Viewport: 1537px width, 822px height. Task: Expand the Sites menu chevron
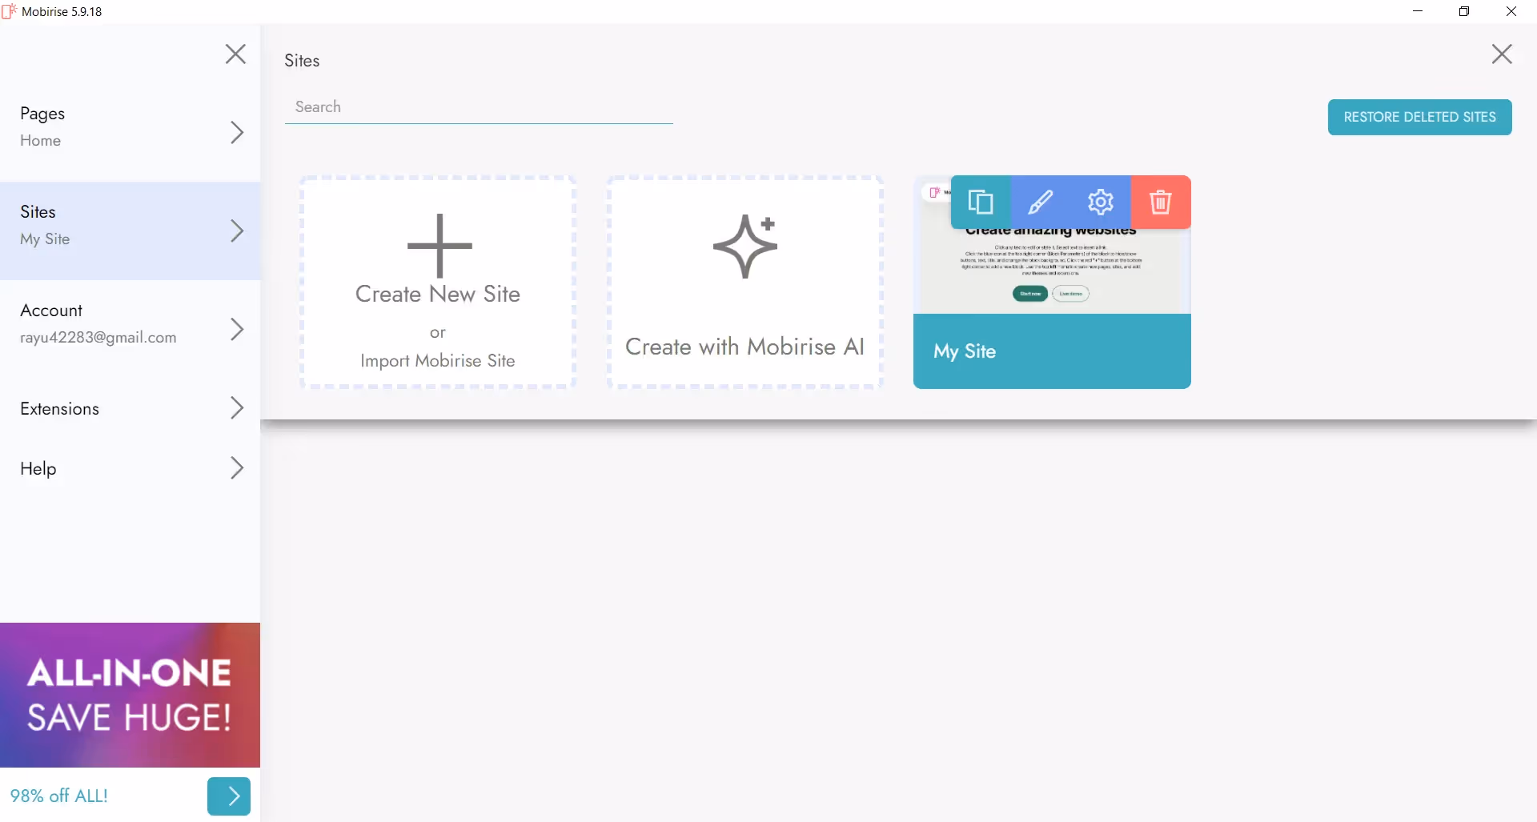(237, 231)
